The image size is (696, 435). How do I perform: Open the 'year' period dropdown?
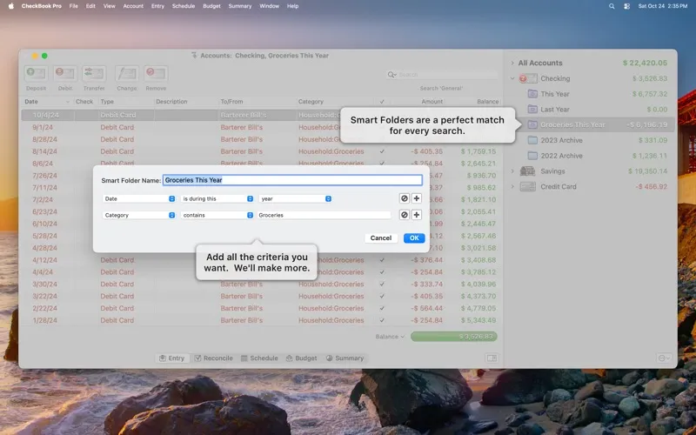point(295,199)
